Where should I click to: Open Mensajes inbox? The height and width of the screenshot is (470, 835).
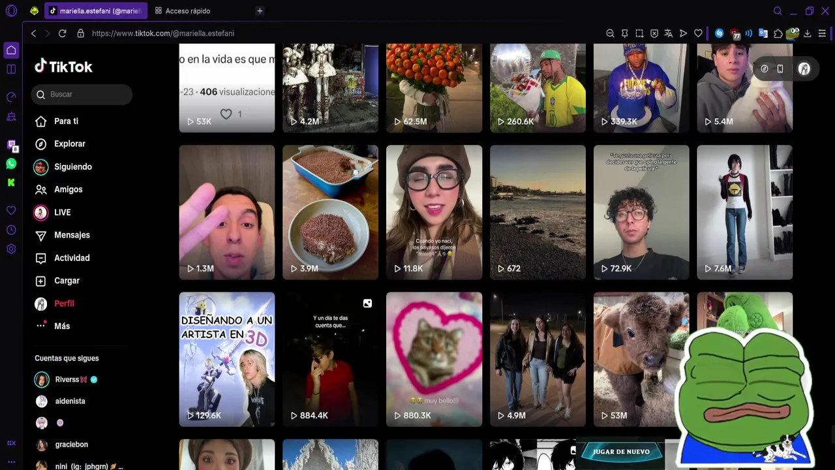(x=72, y=235)
